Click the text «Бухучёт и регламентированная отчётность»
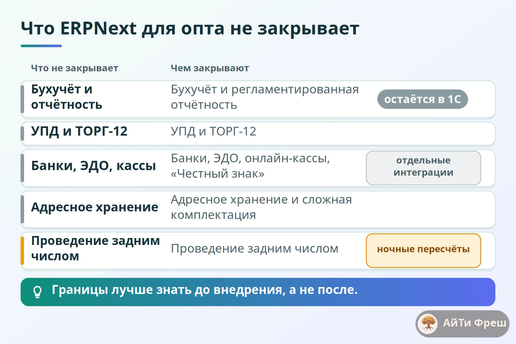Image resolution: width=516 pixels, height=344 pixels. pos(265,97)
